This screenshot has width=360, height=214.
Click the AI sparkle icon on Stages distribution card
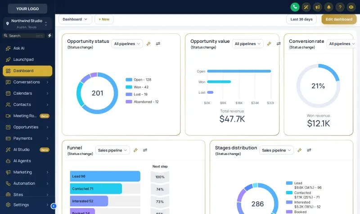299,150
